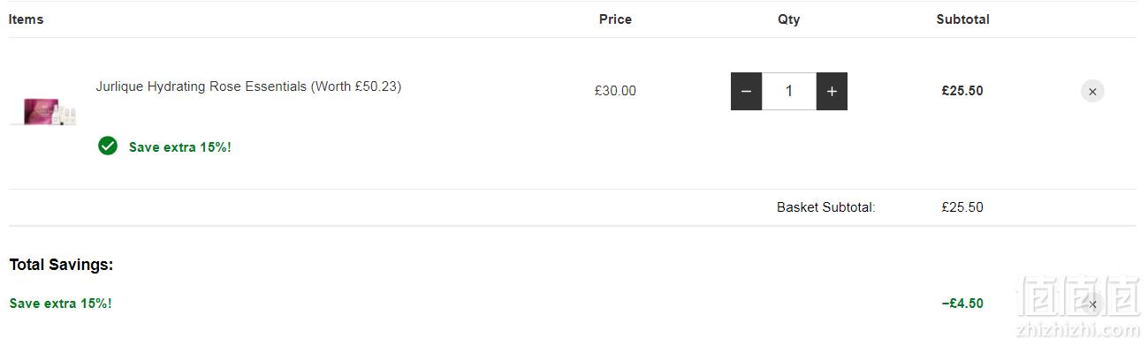Click the green checkmark offer icon
1148x345 pixels.
tap(108, 146)
